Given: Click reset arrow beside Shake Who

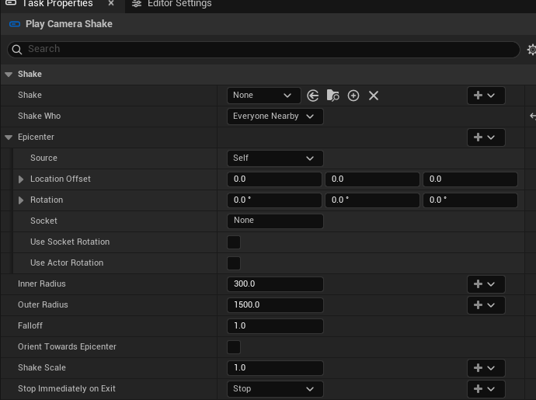Looking at the screenshot, I should click(x=533, y=117).
